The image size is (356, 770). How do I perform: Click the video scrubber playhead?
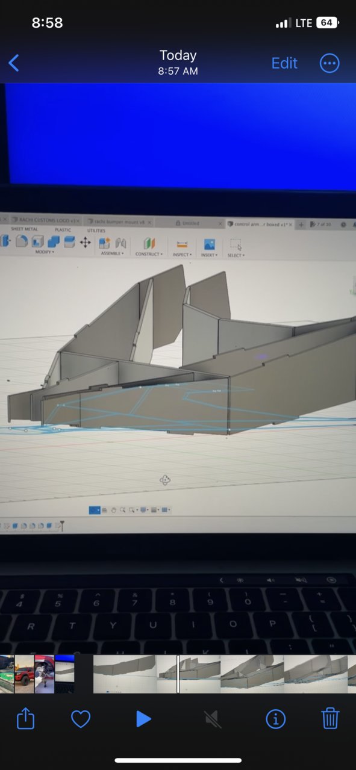pos(178,674)
